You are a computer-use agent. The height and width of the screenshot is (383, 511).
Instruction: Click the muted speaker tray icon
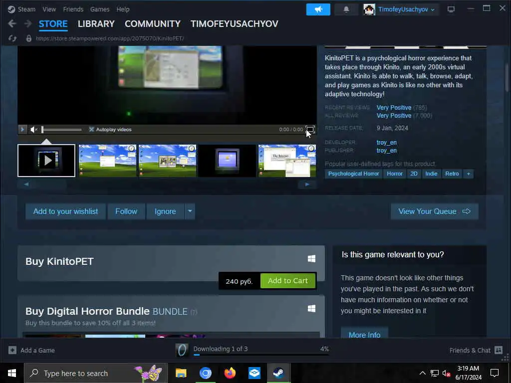(x=447, y=373)
